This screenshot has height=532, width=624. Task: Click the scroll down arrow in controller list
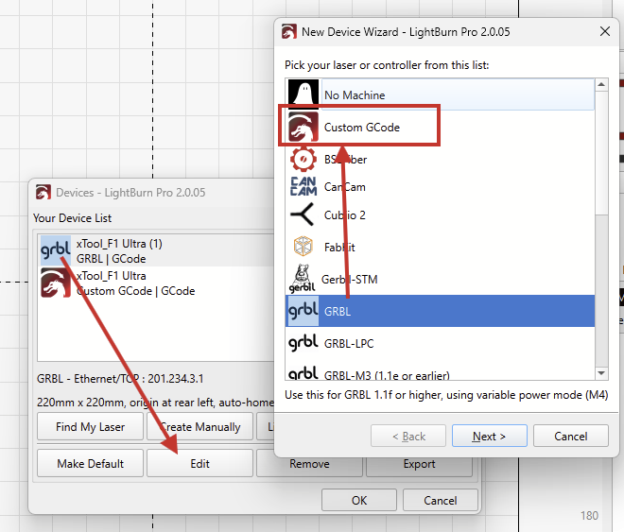tap(601, 373)
